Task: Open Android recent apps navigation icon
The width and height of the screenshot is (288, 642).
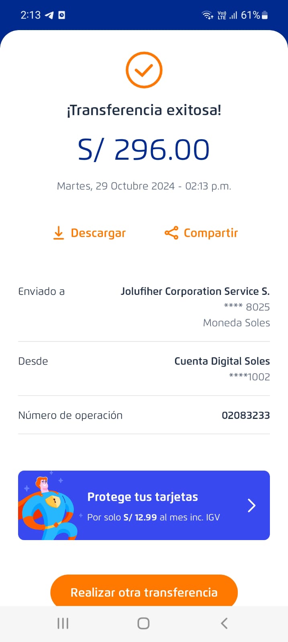Action: 63,623
